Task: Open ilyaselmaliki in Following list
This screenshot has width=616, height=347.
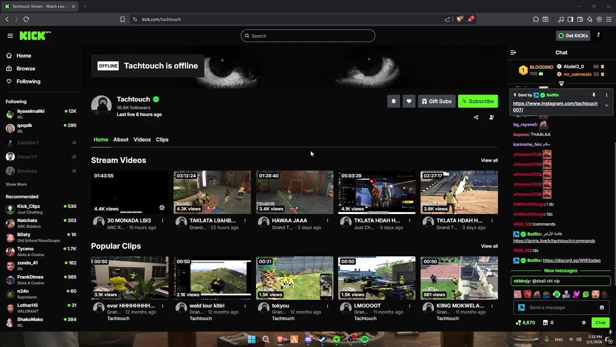Action: [41, 114]
